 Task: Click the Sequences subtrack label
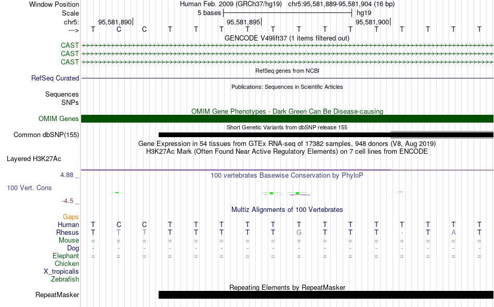(x=62, y=95)
